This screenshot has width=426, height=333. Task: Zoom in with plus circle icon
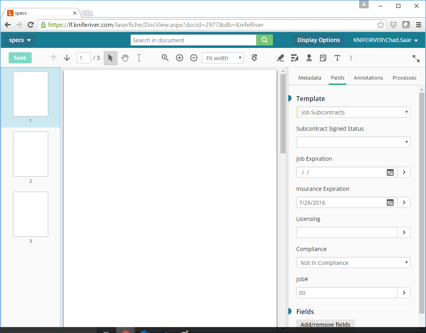[180, 58]
